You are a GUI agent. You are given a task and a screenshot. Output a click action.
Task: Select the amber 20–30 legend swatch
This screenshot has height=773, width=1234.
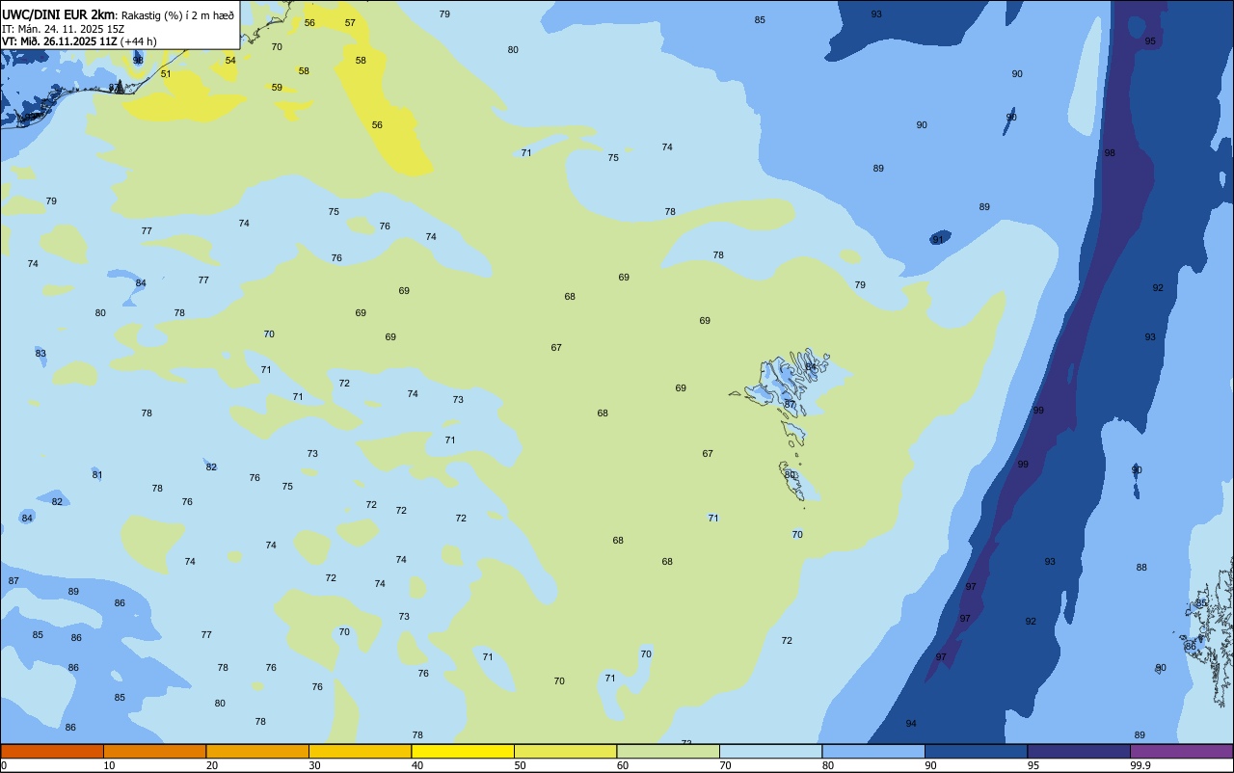[257, 751]
